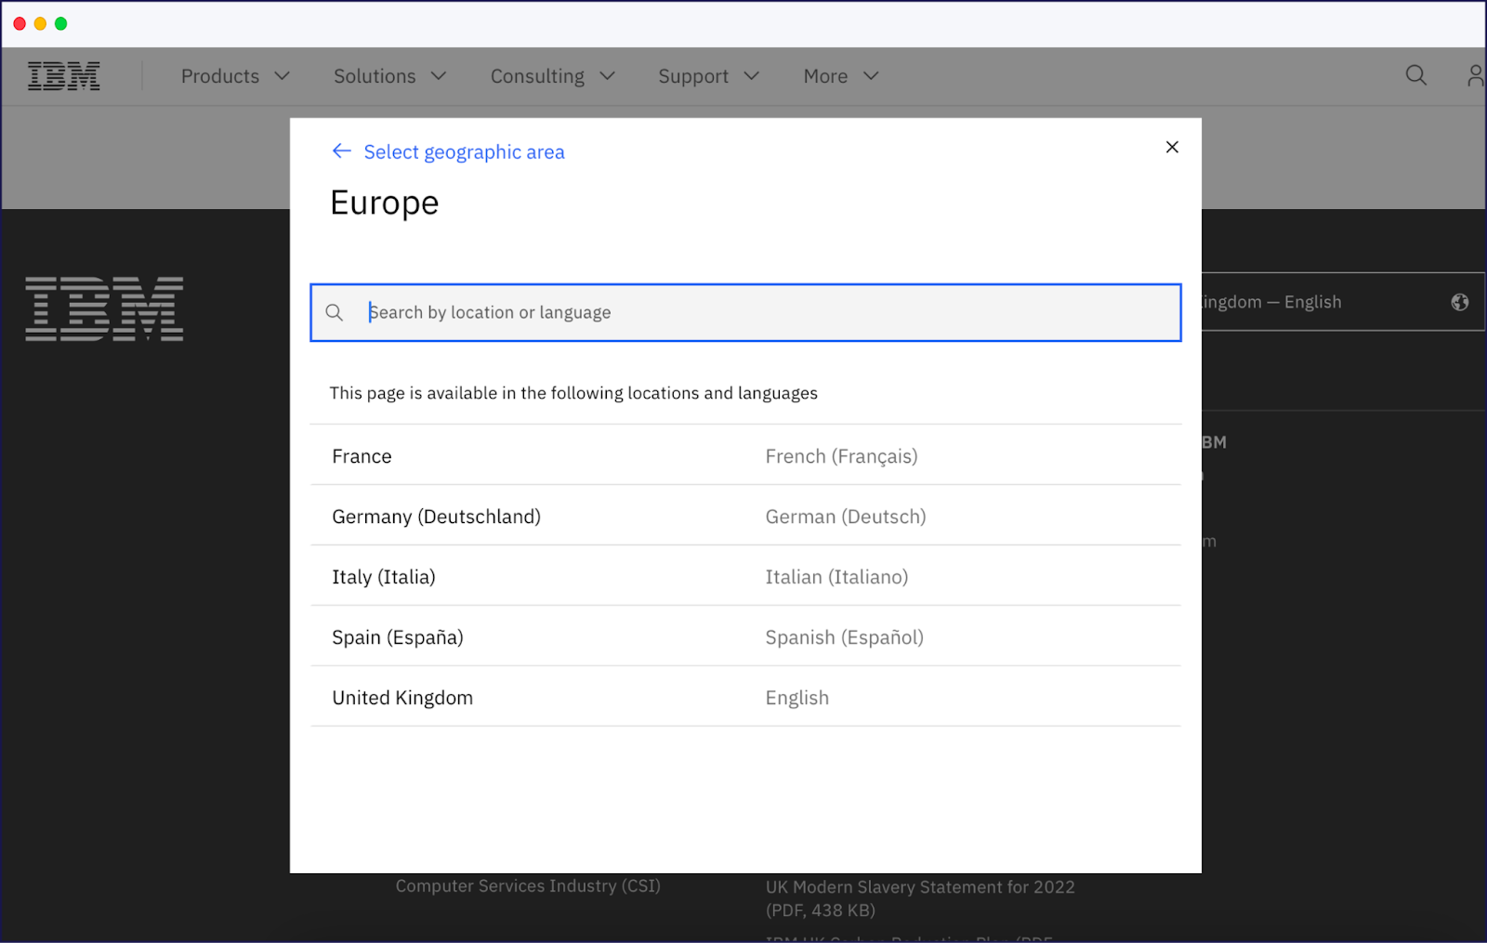Viewport: 1487px width, 943px height.
Task: Expand the Products dropdown
Action: pos(235,75)
